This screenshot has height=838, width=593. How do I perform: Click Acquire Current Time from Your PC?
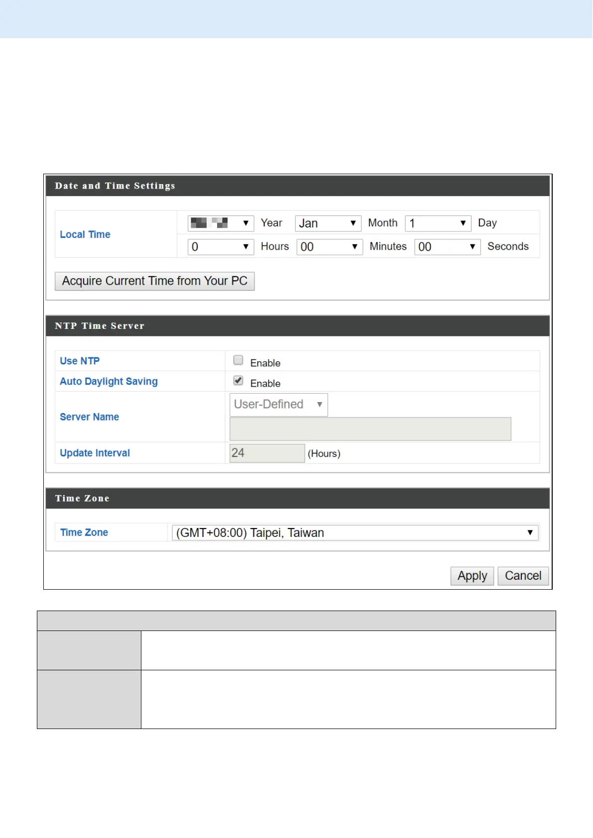click(154, 281)
